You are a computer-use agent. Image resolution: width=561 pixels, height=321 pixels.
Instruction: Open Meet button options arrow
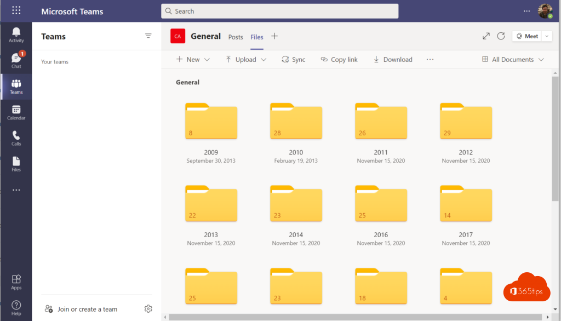[x=546, y=36]
